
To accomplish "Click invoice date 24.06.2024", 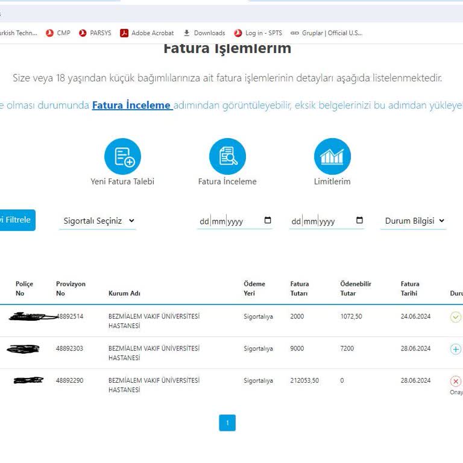I will click(x=415, y=317).
